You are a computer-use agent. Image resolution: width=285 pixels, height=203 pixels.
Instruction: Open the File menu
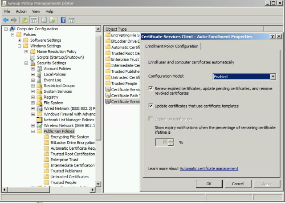click(7, 12)
